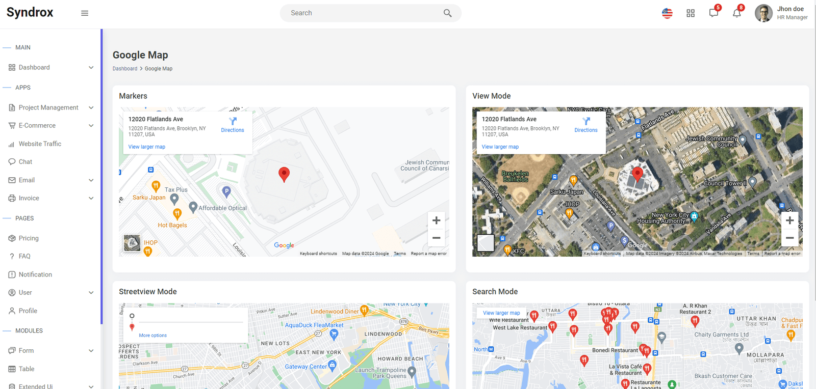Viewport: 816px width, 389px height.
Task: Click the User circle icon in sidebar
Action: 12,293
